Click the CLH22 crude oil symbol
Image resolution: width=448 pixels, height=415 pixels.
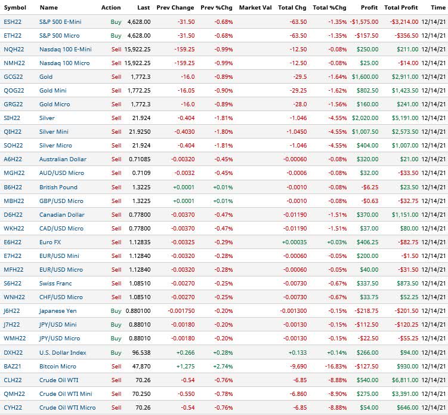tap(13, 380)
